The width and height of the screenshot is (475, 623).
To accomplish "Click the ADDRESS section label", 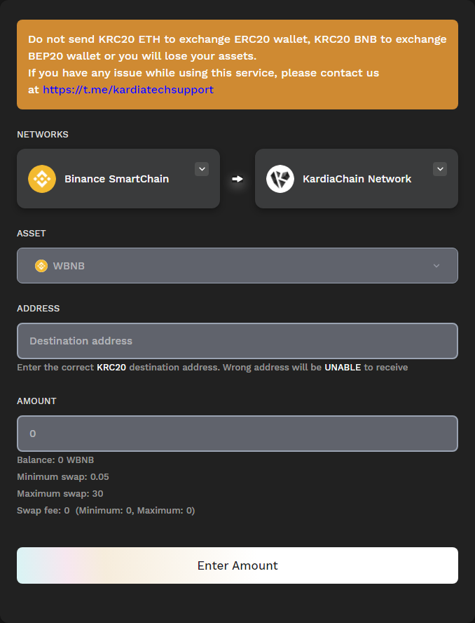I will pos(38,308).
